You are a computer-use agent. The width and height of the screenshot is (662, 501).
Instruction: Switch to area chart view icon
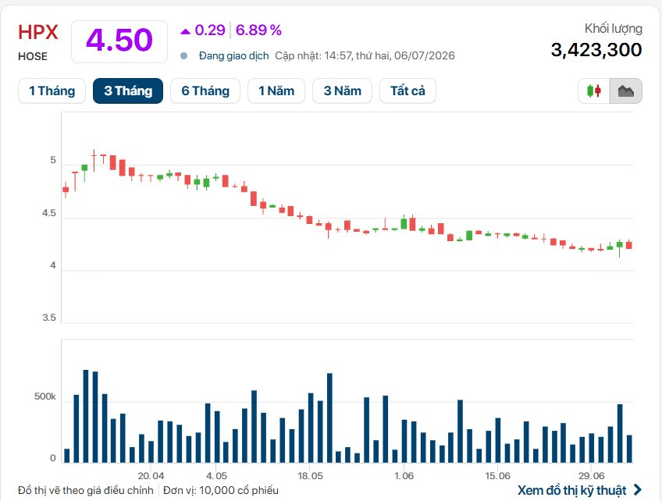click(625, 91)
